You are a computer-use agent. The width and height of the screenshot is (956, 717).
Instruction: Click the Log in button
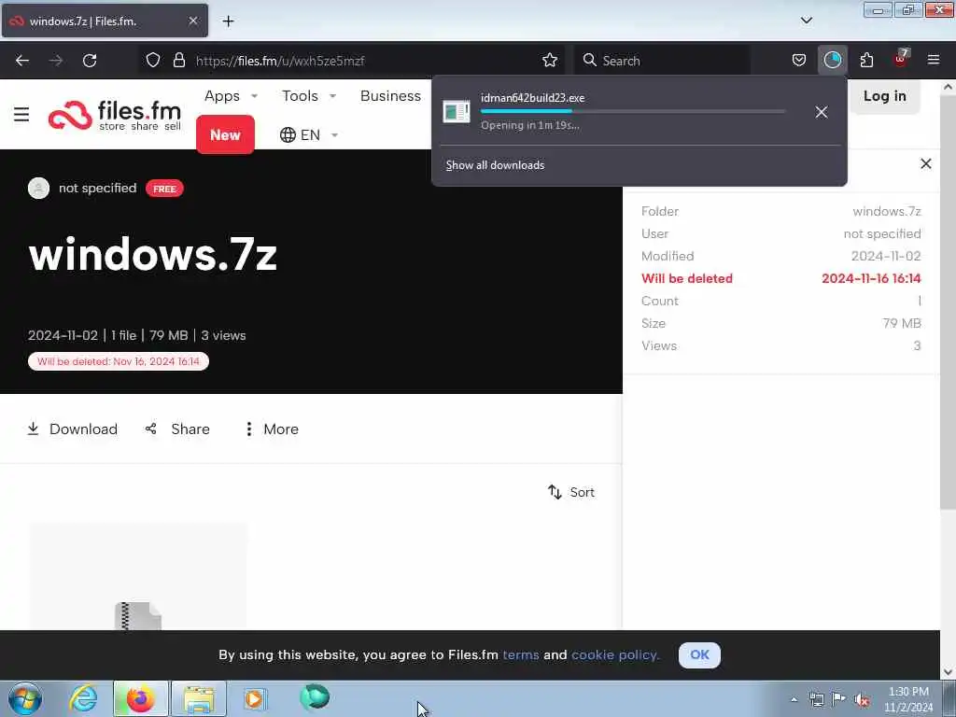pyautogui.click(x=884, y=96)
